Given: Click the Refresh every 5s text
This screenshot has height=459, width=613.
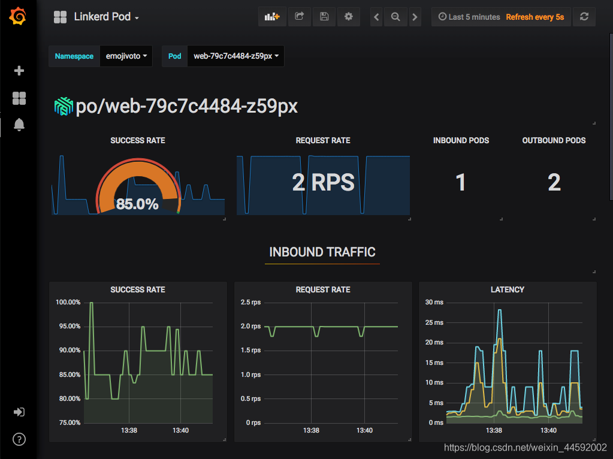Looking at the screenshot, I should pos(535,17).
